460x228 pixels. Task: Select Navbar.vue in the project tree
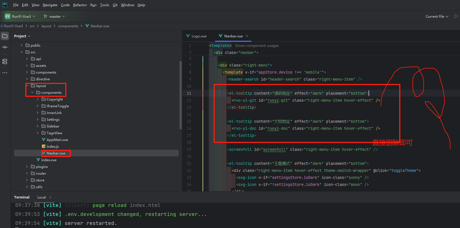[96, 153]
